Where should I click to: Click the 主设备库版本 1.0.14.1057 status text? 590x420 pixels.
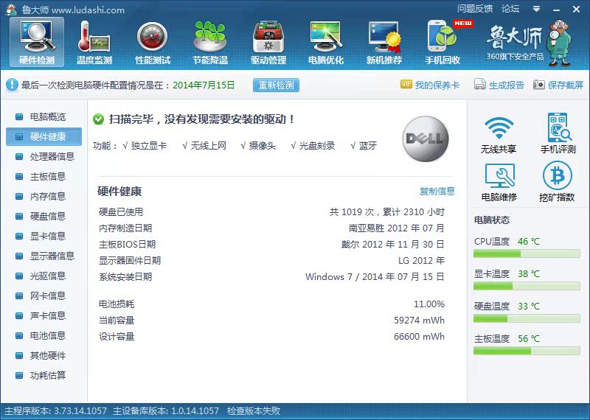pyautogui.click(x=166, y=411)
